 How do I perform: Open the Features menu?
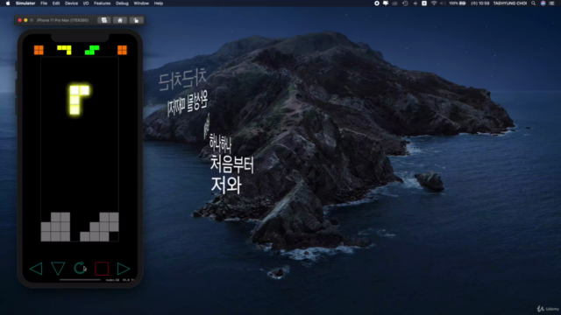tap(102, 3)
